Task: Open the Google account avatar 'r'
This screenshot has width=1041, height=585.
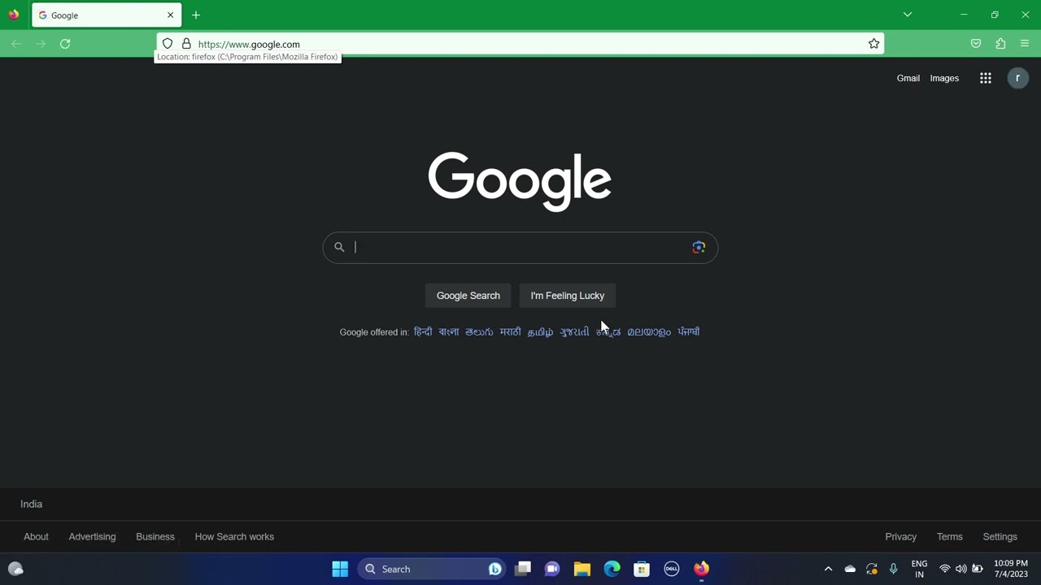Action: 1017,78
